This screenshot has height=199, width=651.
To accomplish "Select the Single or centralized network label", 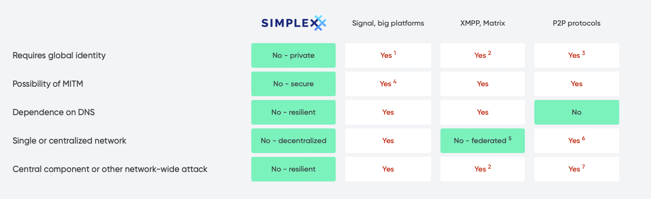I will pyautogui.click(x=70, y=141).
